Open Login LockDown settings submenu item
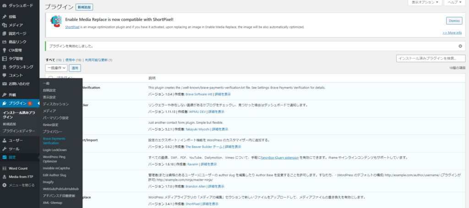 pyautogui.click(x=55, y=150)
